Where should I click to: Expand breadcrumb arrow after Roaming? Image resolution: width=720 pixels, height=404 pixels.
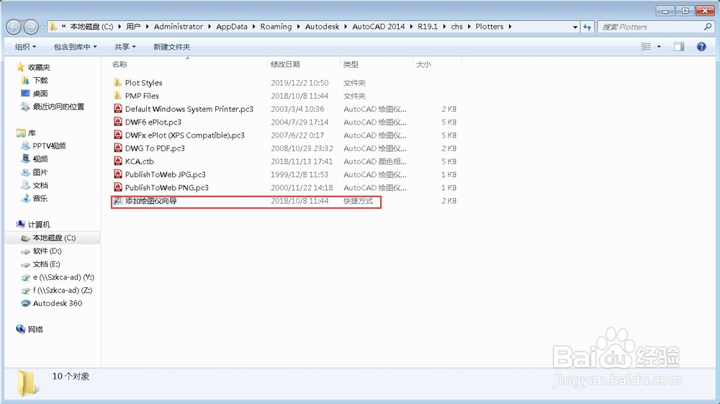click(x=299, y=27)
